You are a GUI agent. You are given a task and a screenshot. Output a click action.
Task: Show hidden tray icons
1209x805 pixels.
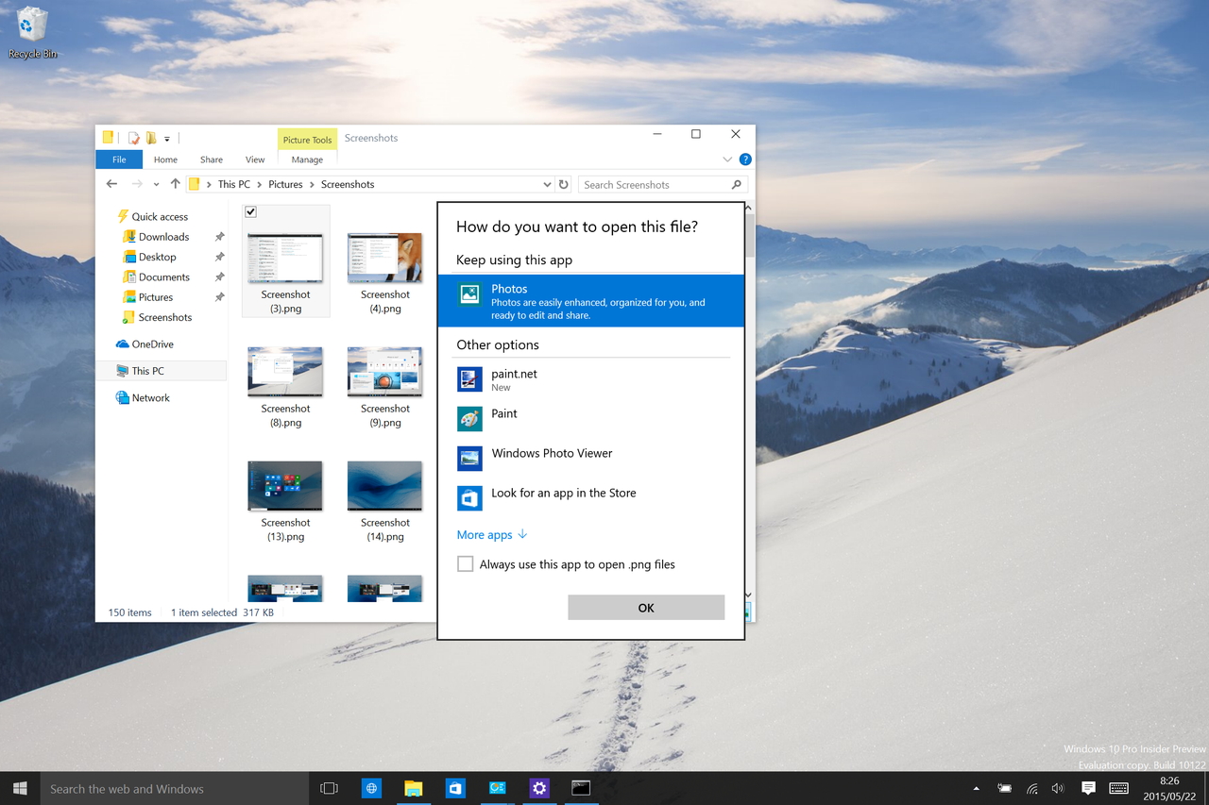coord(976,788)
